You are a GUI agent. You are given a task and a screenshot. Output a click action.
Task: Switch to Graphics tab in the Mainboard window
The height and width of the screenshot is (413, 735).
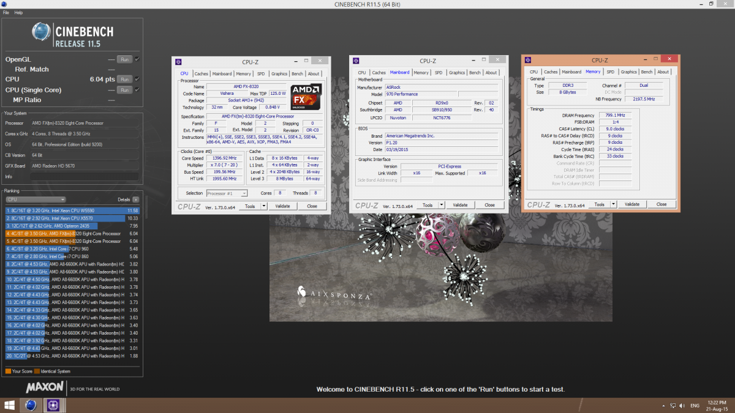tap(457, 73)
